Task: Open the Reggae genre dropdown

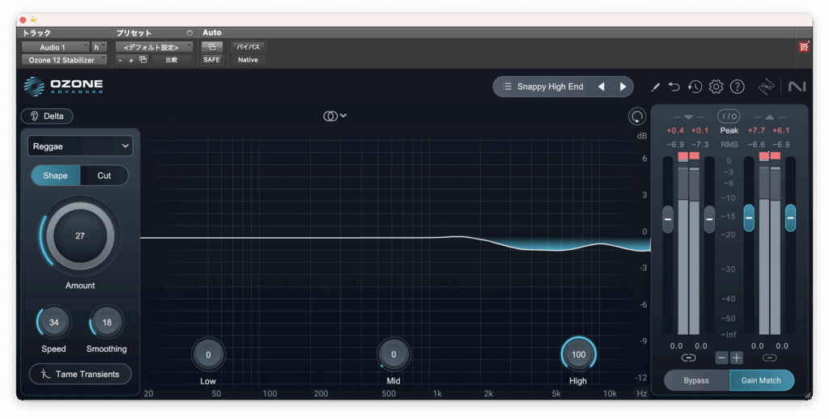Action: point(80,146)
